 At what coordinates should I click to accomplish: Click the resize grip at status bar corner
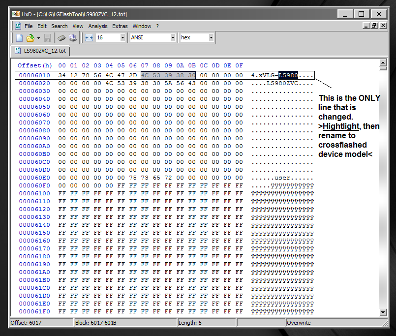coord(385,323)
